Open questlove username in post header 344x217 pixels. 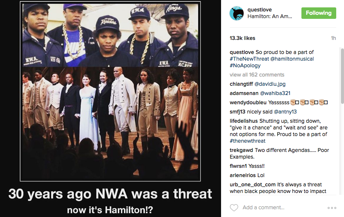pos(260,10)
